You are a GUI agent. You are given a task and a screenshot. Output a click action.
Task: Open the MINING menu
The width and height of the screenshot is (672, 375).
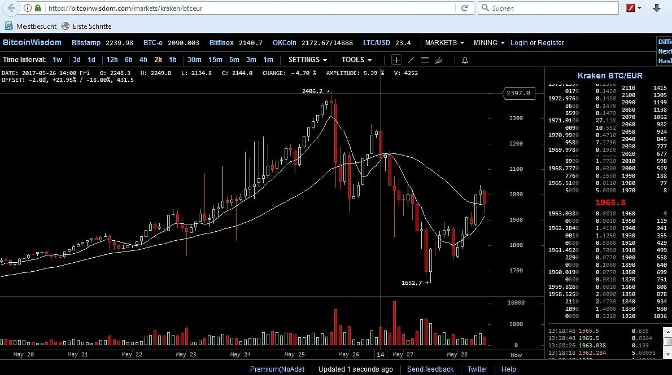(488, 42)
